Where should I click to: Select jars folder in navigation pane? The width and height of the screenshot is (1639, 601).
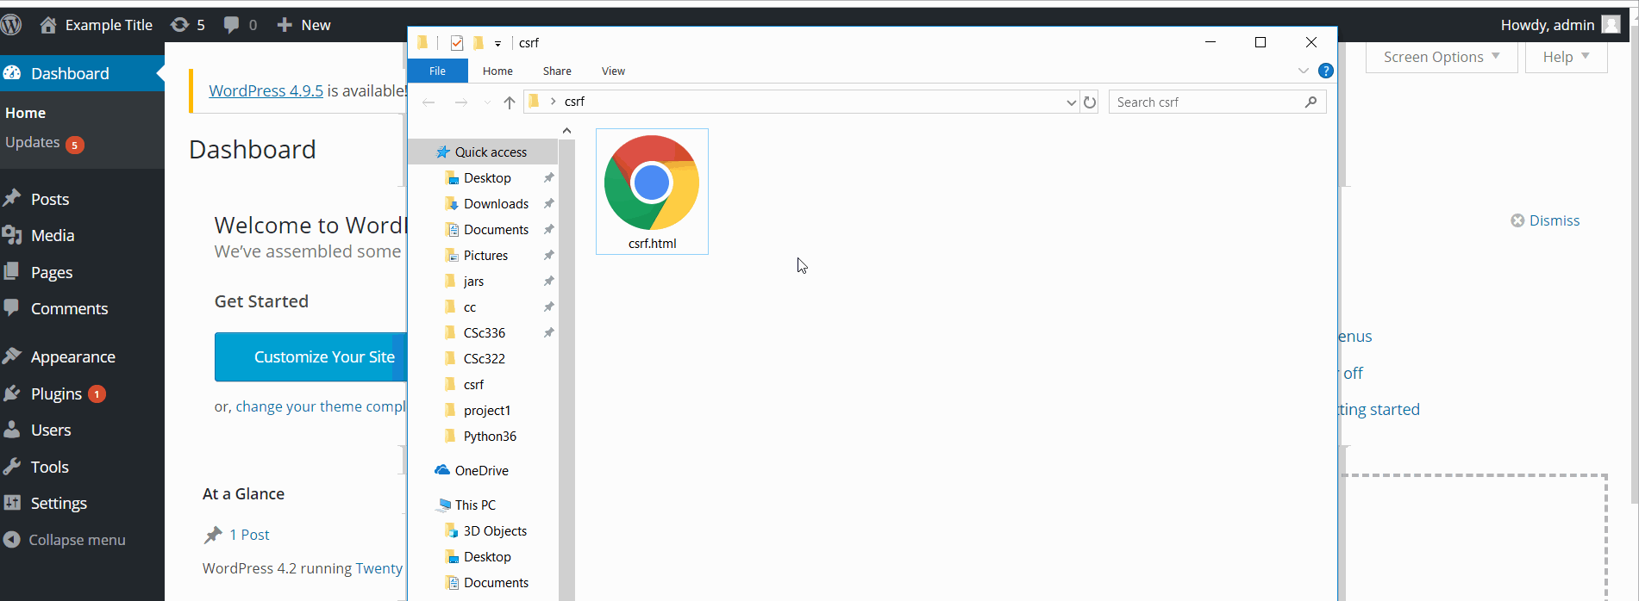tap(473, 281)
